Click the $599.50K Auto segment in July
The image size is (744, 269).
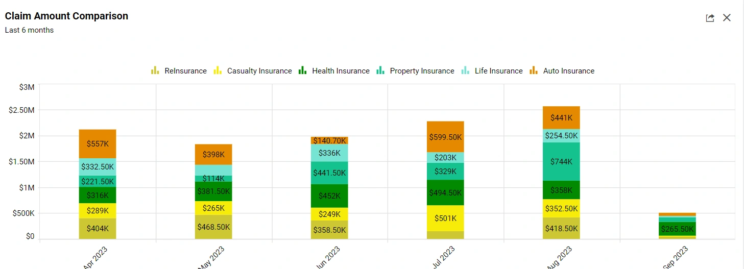click(445, 137)
